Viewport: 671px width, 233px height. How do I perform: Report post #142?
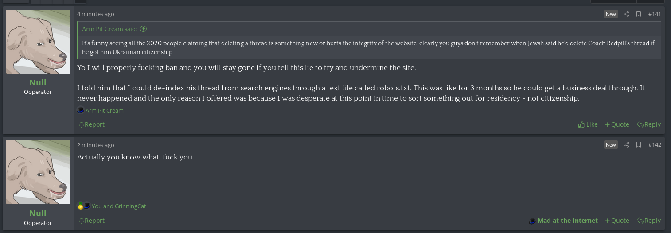point(91,221)
